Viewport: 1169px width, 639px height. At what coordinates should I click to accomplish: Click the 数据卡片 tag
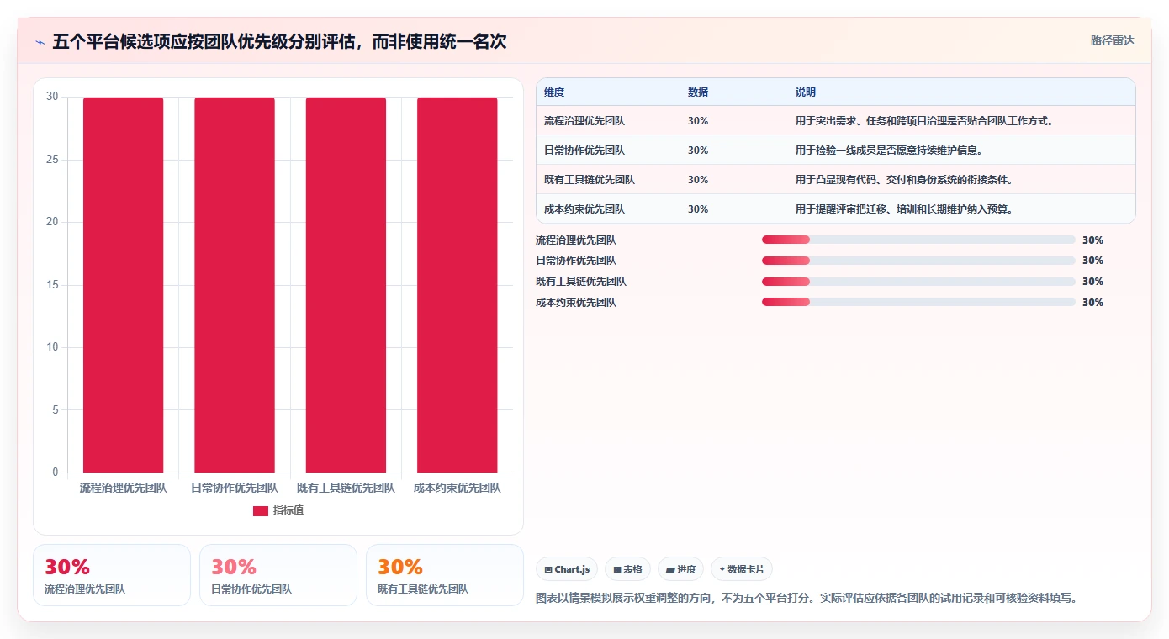(x=742, y=569)
